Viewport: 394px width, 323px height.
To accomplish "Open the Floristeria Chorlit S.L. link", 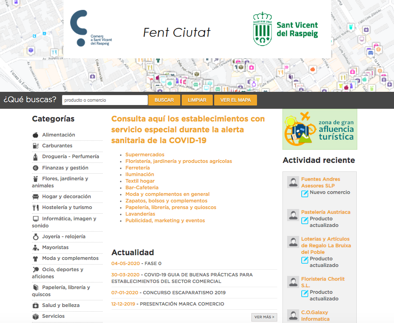I will pyautogui.click(x=323, y=283).
